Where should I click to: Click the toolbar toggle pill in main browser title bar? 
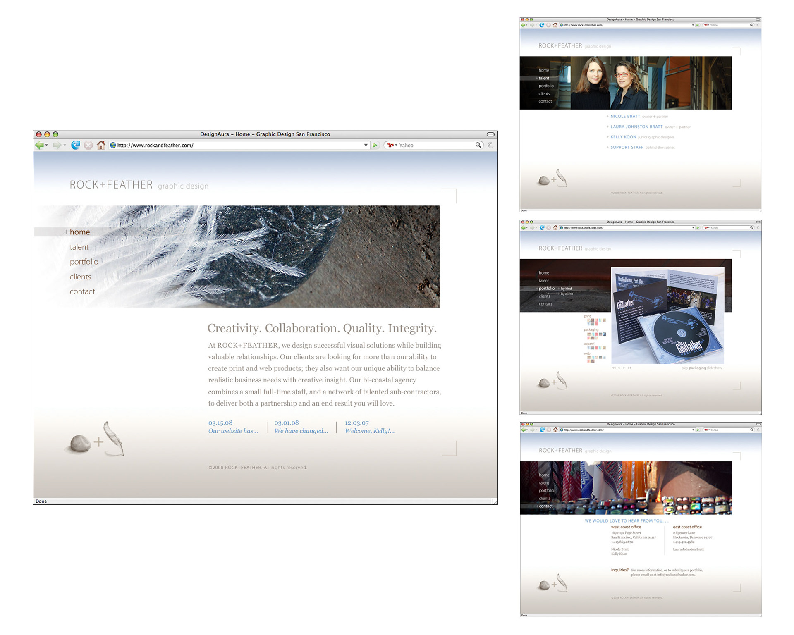[x=490, y=134]
